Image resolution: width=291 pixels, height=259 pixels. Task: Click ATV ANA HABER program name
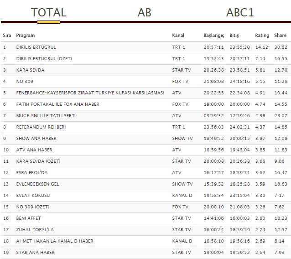(x=34, y=150)
